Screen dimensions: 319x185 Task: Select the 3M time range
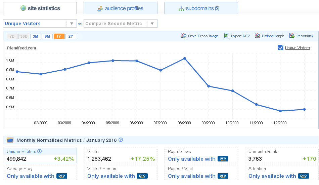point(35,36)
